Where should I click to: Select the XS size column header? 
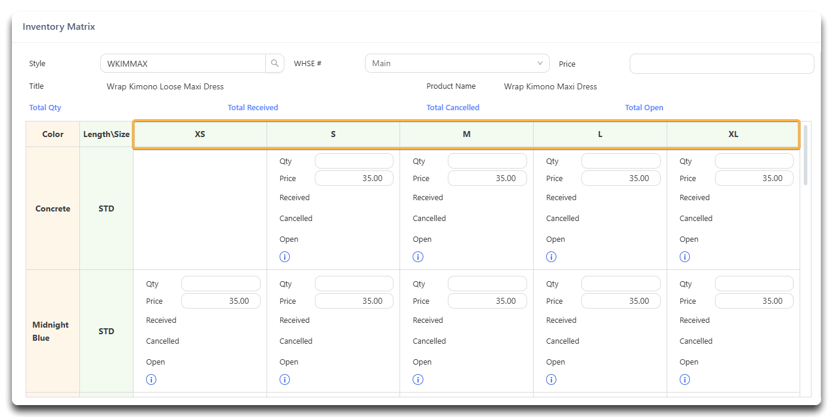[200, 134]
